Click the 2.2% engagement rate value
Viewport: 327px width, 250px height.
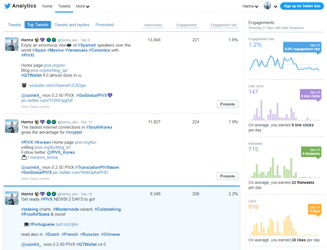point(233,194)
